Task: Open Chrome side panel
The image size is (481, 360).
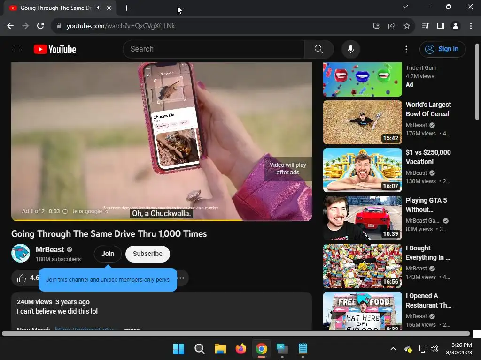Action: tap(441, 26)
